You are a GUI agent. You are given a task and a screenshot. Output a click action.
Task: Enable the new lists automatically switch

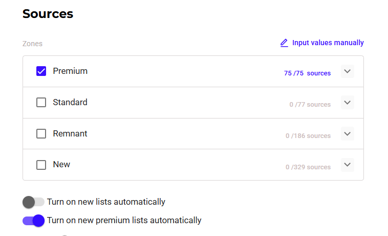point(33,202)
